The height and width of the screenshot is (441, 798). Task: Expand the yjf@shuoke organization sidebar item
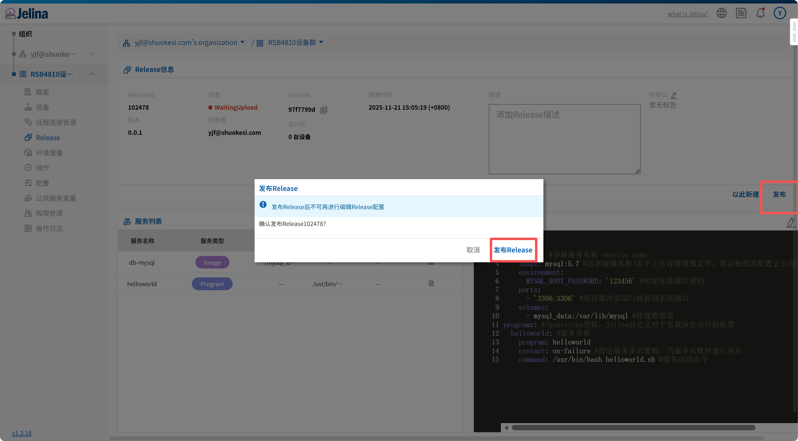click(x=92, y=54)
